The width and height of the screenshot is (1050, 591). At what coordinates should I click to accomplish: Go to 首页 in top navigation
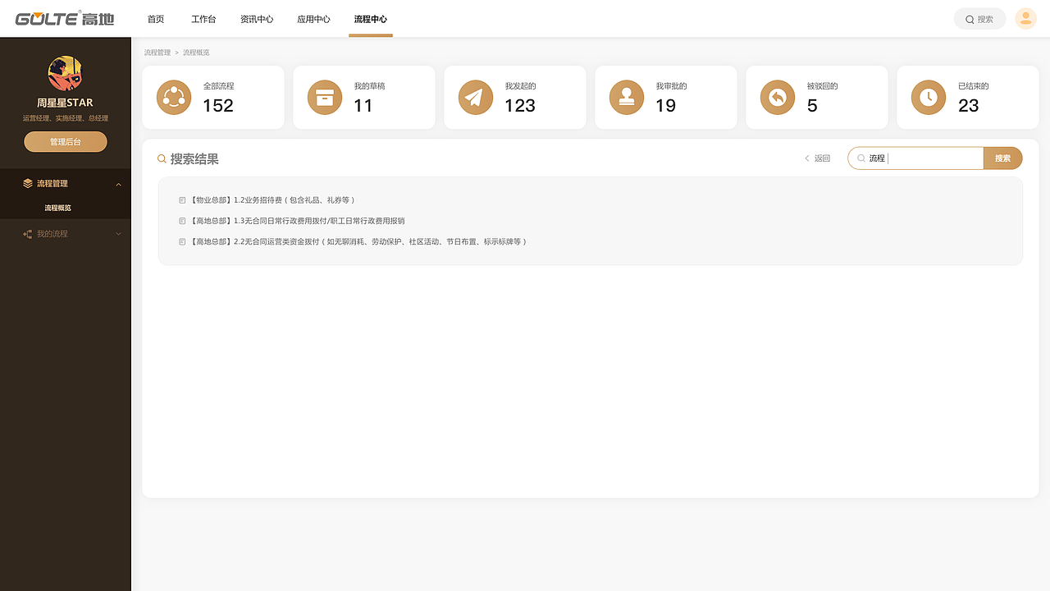point(156,19)
